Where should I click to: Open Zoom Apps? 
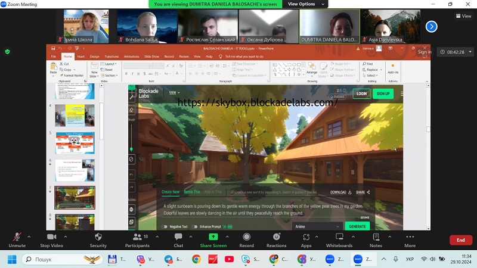(306, 240)
